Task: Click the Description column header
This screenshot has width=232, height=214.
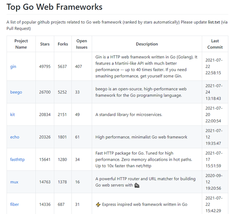Action: click(x=147, y=44)
